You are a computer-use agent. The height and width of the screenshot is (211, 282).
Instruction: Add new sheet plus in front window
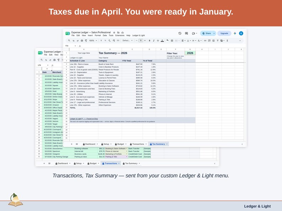coord(72,144)
